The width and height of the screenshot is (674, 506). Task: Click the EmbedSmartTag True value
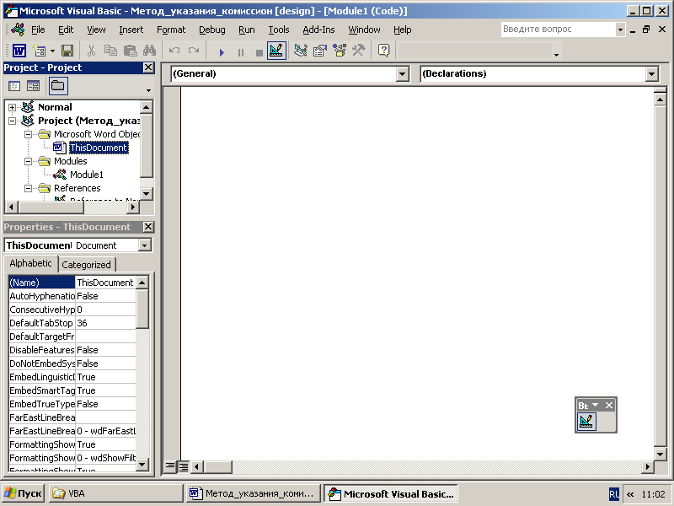point(105,390)
